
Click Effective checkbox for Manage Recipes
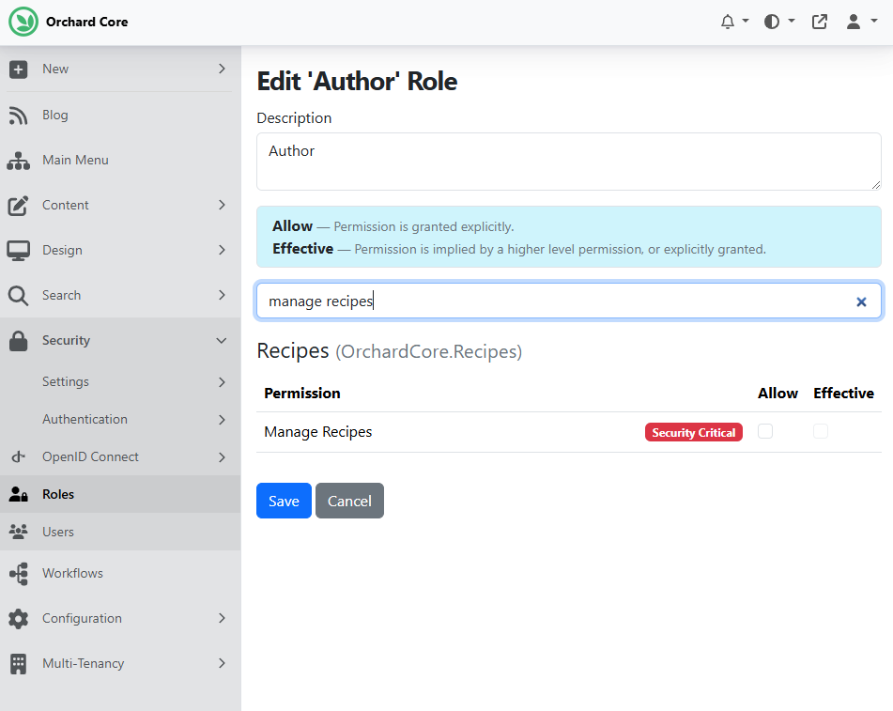tap(820, 431)
